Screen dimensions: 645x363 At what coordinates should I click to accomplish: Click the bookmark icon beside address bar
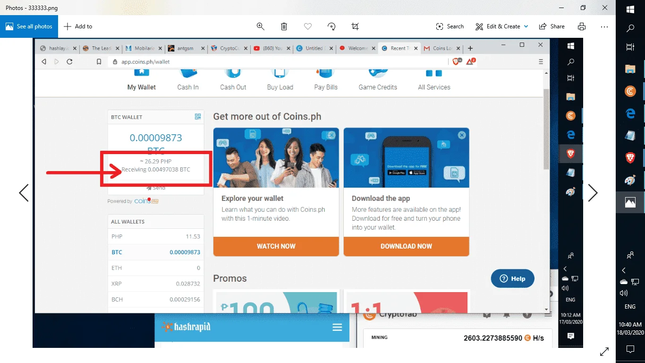click(99, 61)
